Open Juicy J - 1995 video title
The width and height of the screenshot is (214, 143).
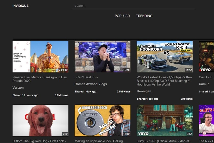pos(163,141)
